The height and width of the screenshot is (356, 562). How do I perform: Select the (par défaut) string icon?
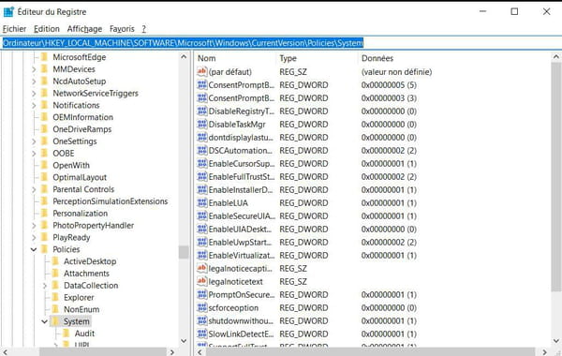coord(202,72)
